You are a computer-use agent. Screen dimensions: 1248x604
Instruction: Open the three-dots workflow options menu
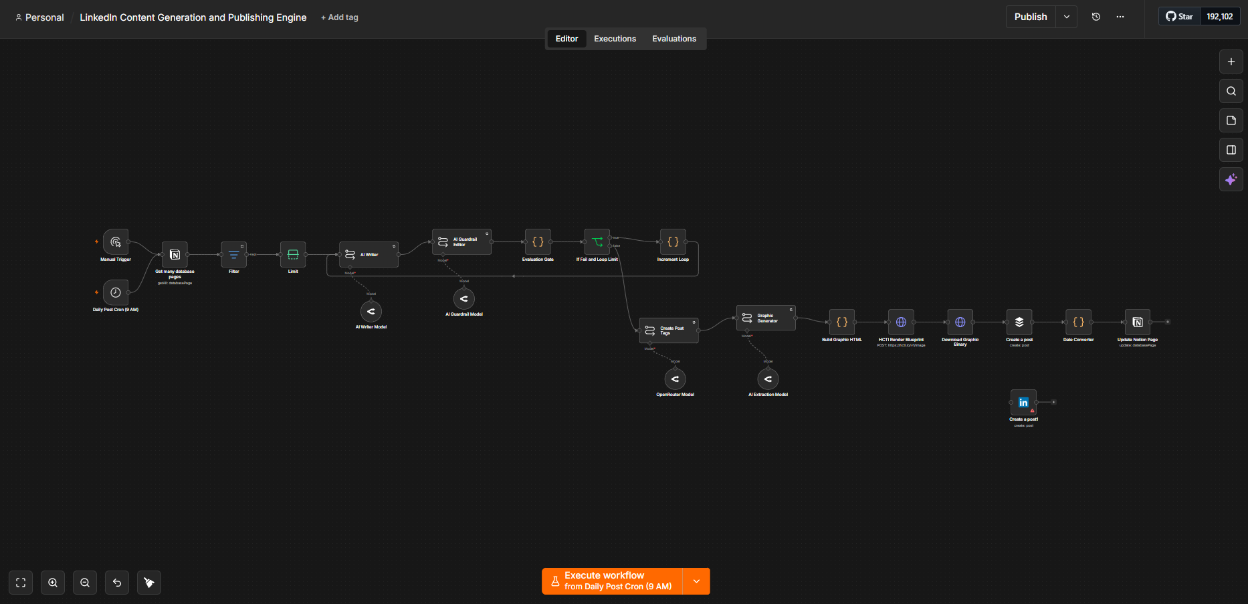click(1120, 17)
